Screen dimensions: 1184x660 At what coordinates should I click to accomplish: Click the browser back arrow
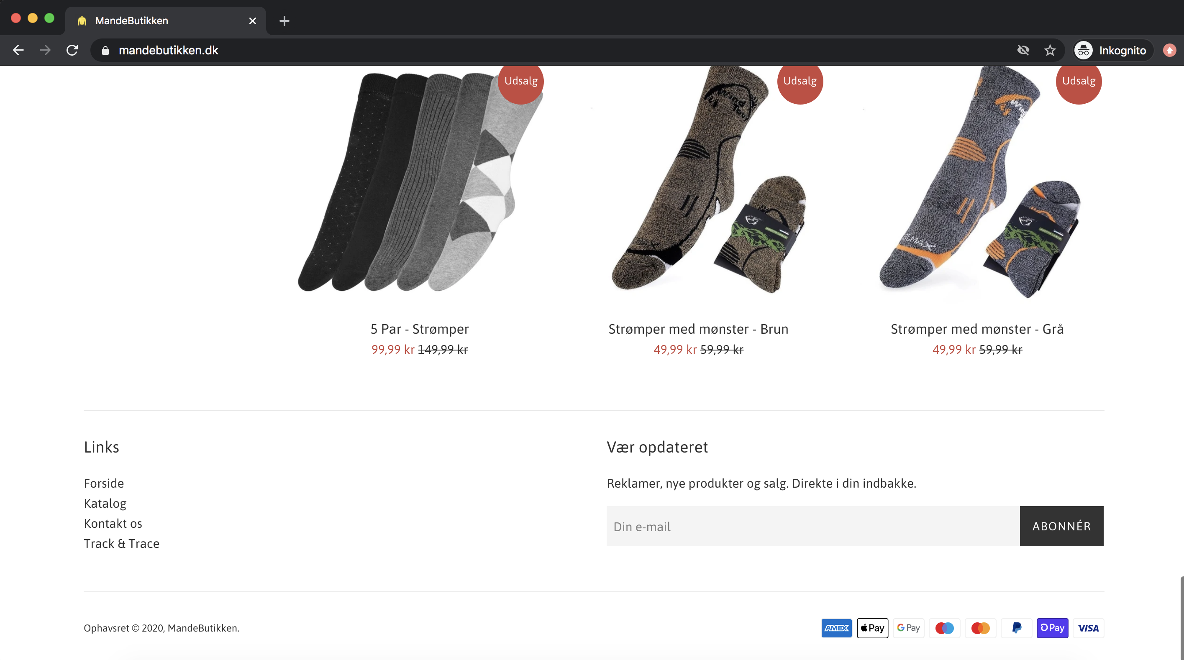click(x=18, y=50)
